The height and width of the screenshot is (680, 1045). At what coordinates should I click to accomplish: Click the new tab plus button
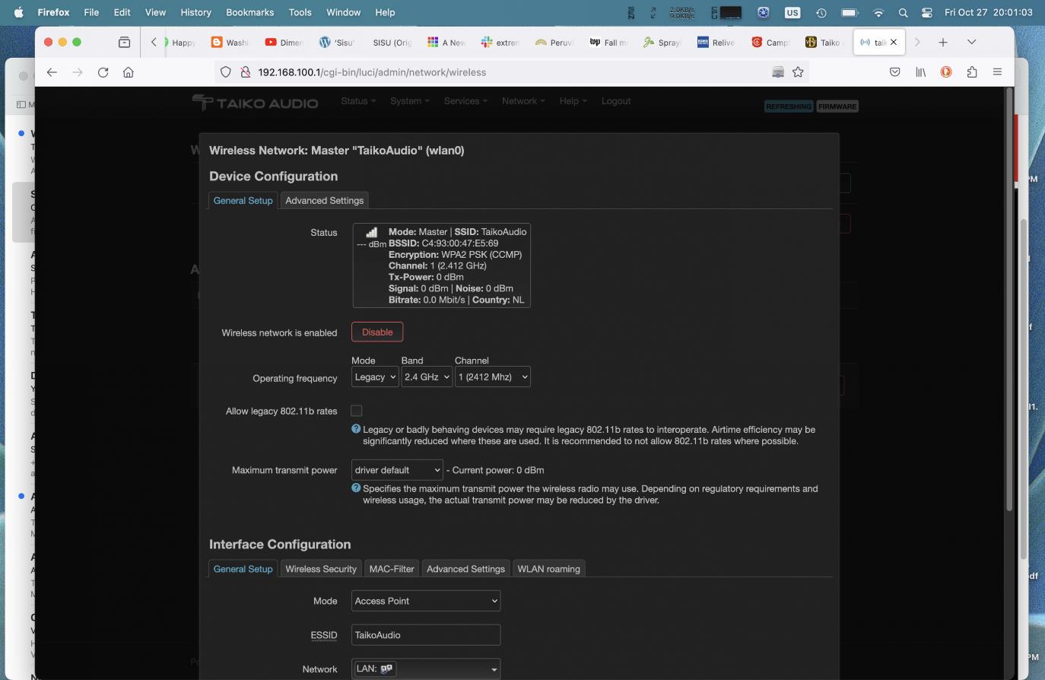pyautogui.click(x=943, y=43)
